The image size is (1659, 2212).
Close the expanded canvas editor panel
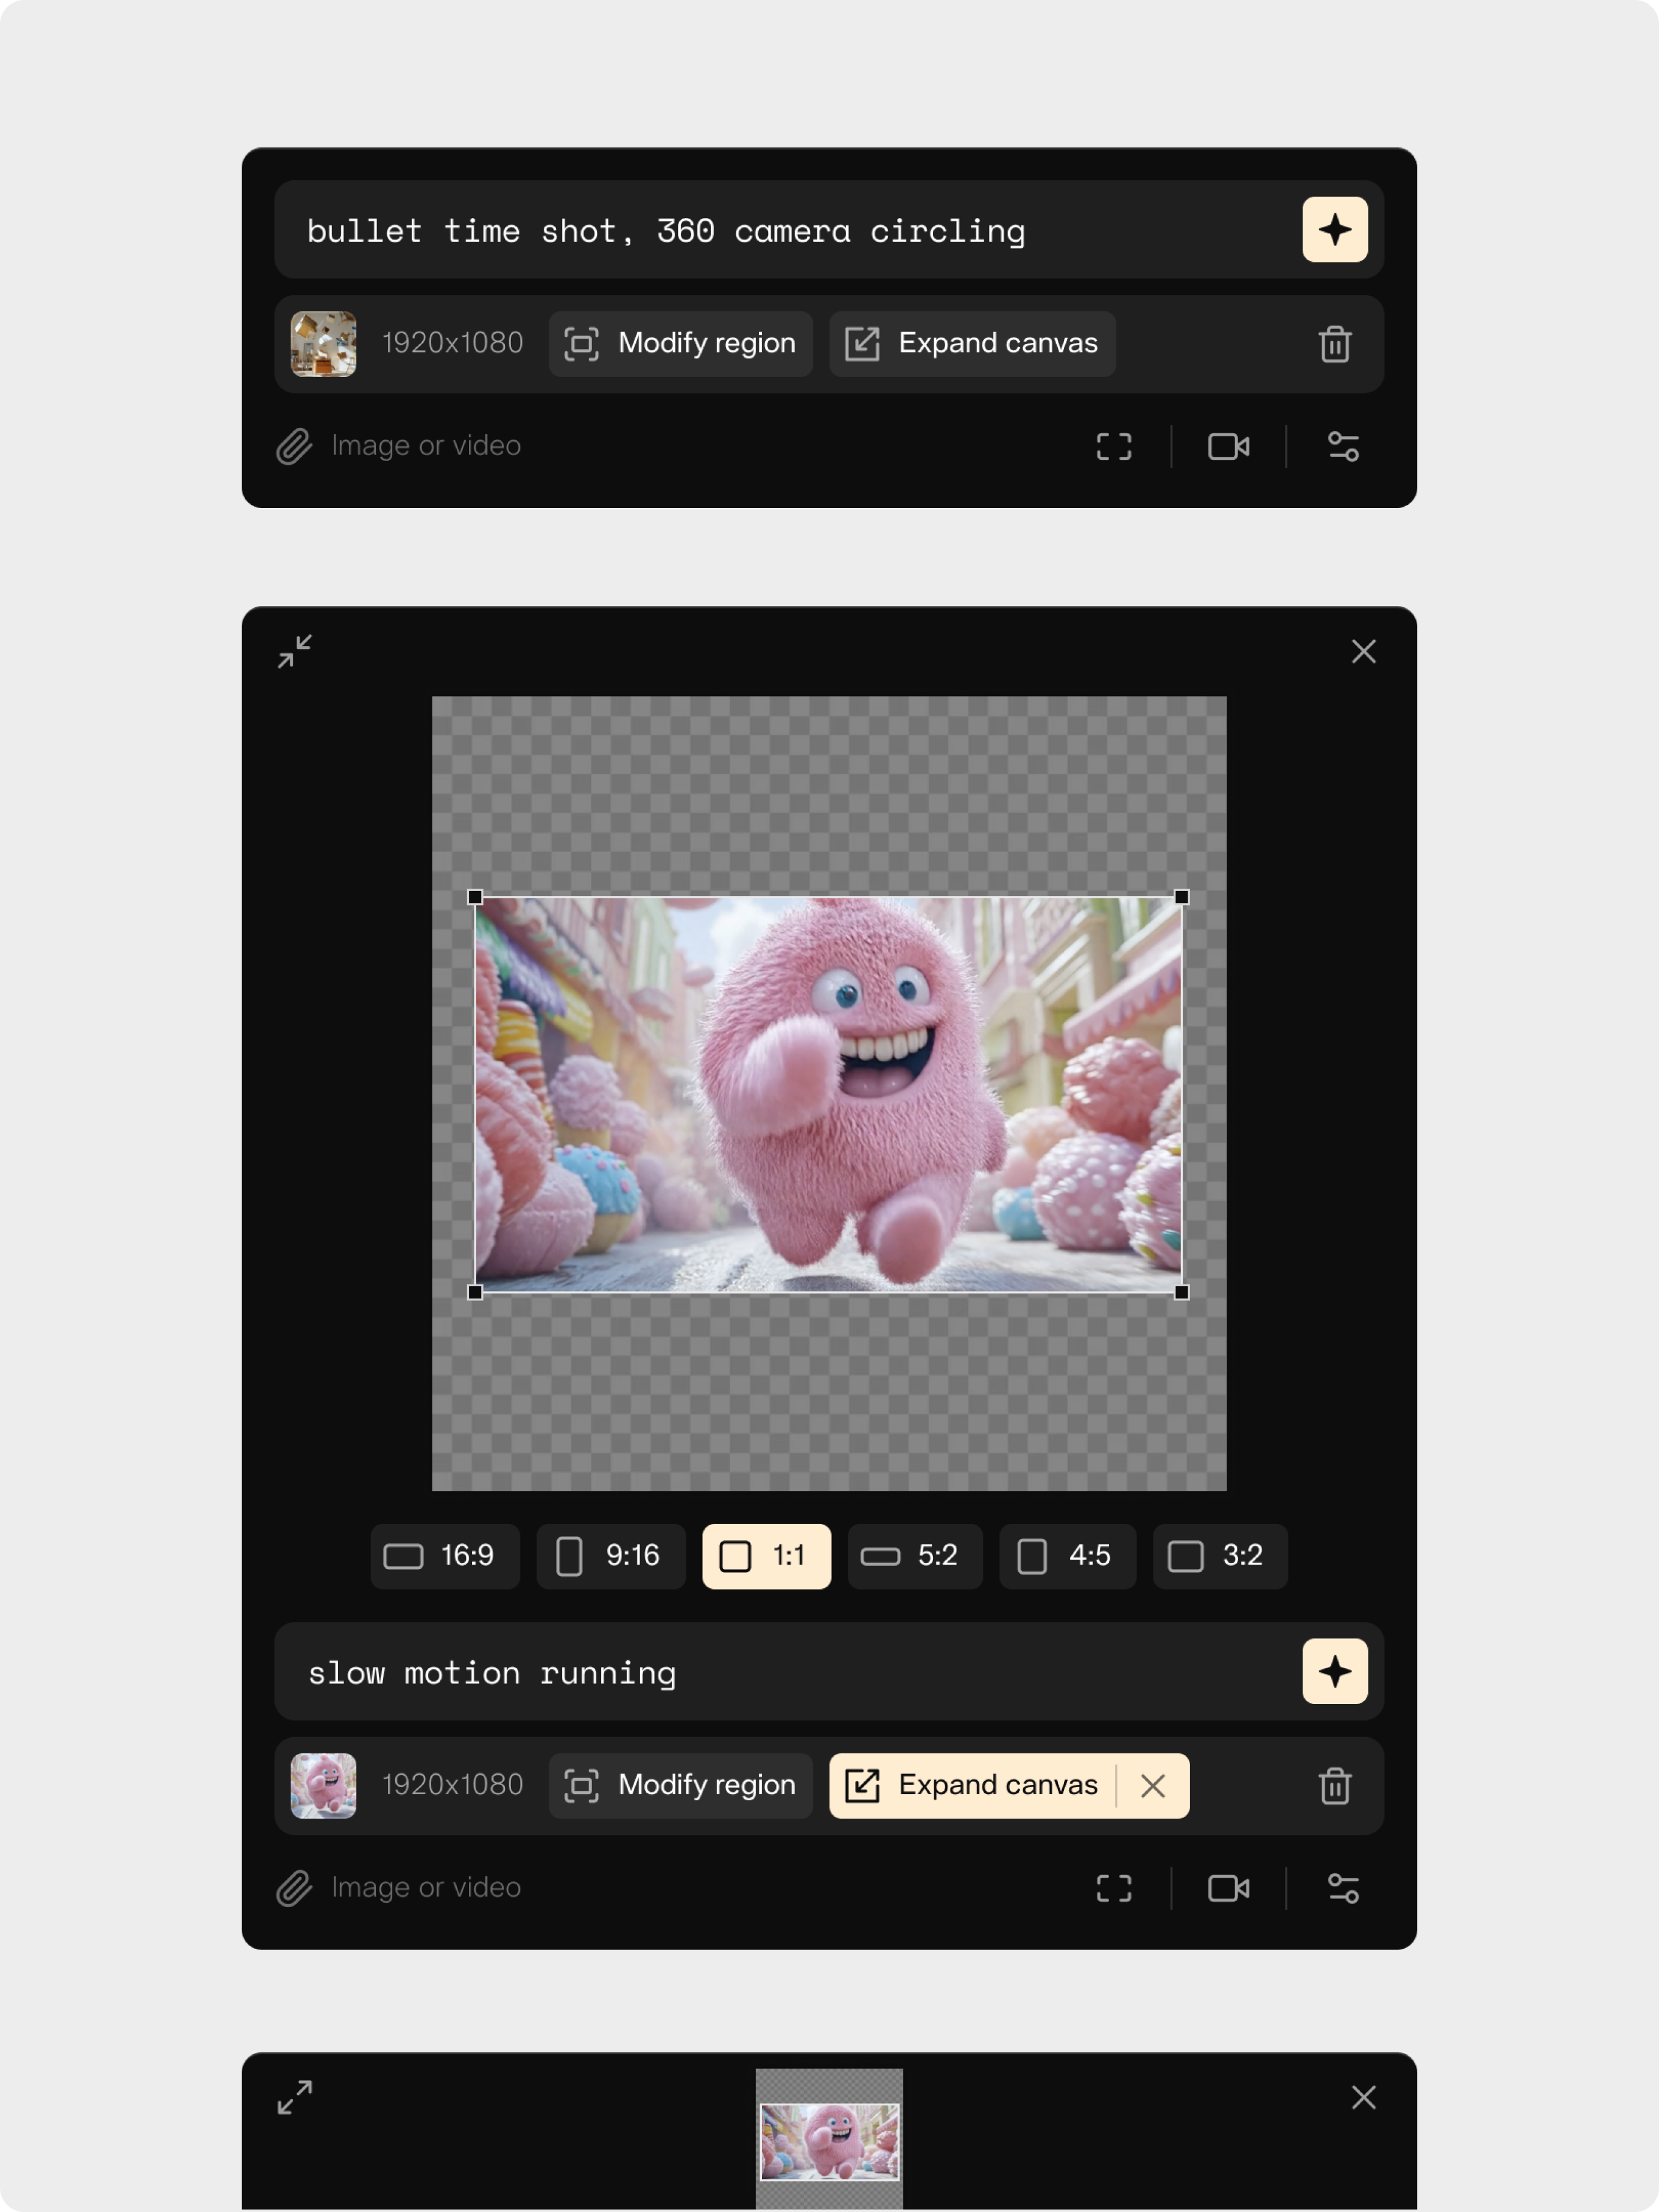1363,651
